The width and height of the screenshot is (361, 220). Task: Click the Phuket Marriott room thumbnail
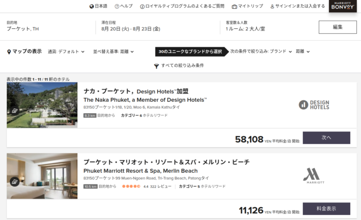tap(42, 176)
